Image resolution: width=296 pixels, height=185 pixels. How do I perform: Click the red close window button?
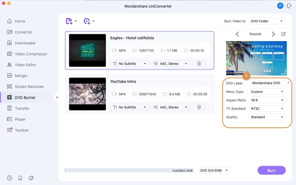3,3
